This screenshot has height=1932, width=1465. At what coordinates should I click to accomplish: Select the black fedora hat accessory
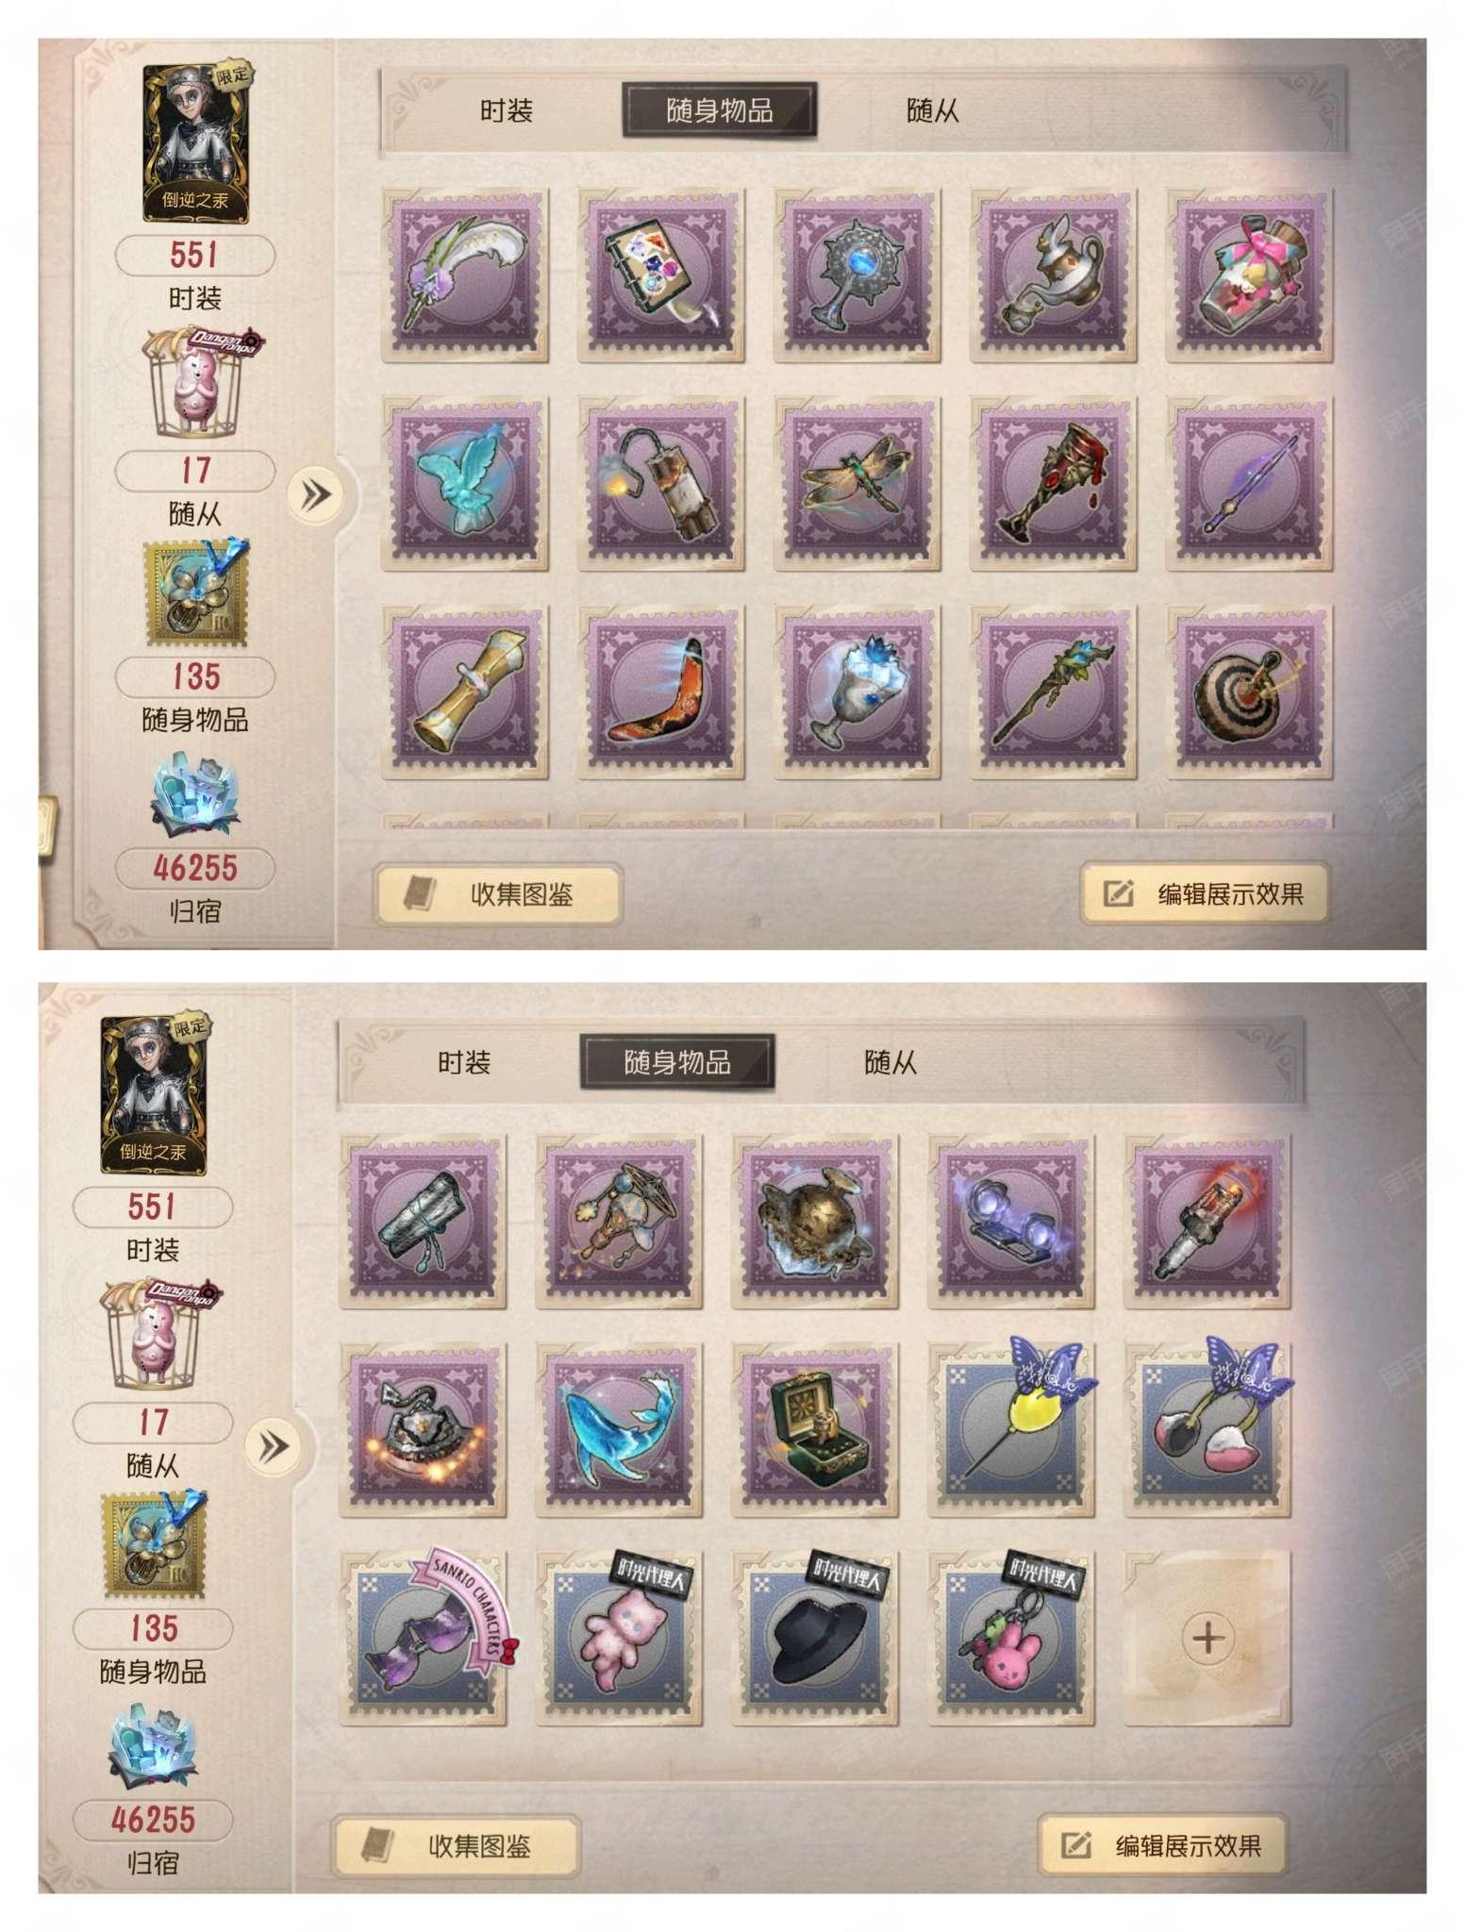click(815, 1638)
